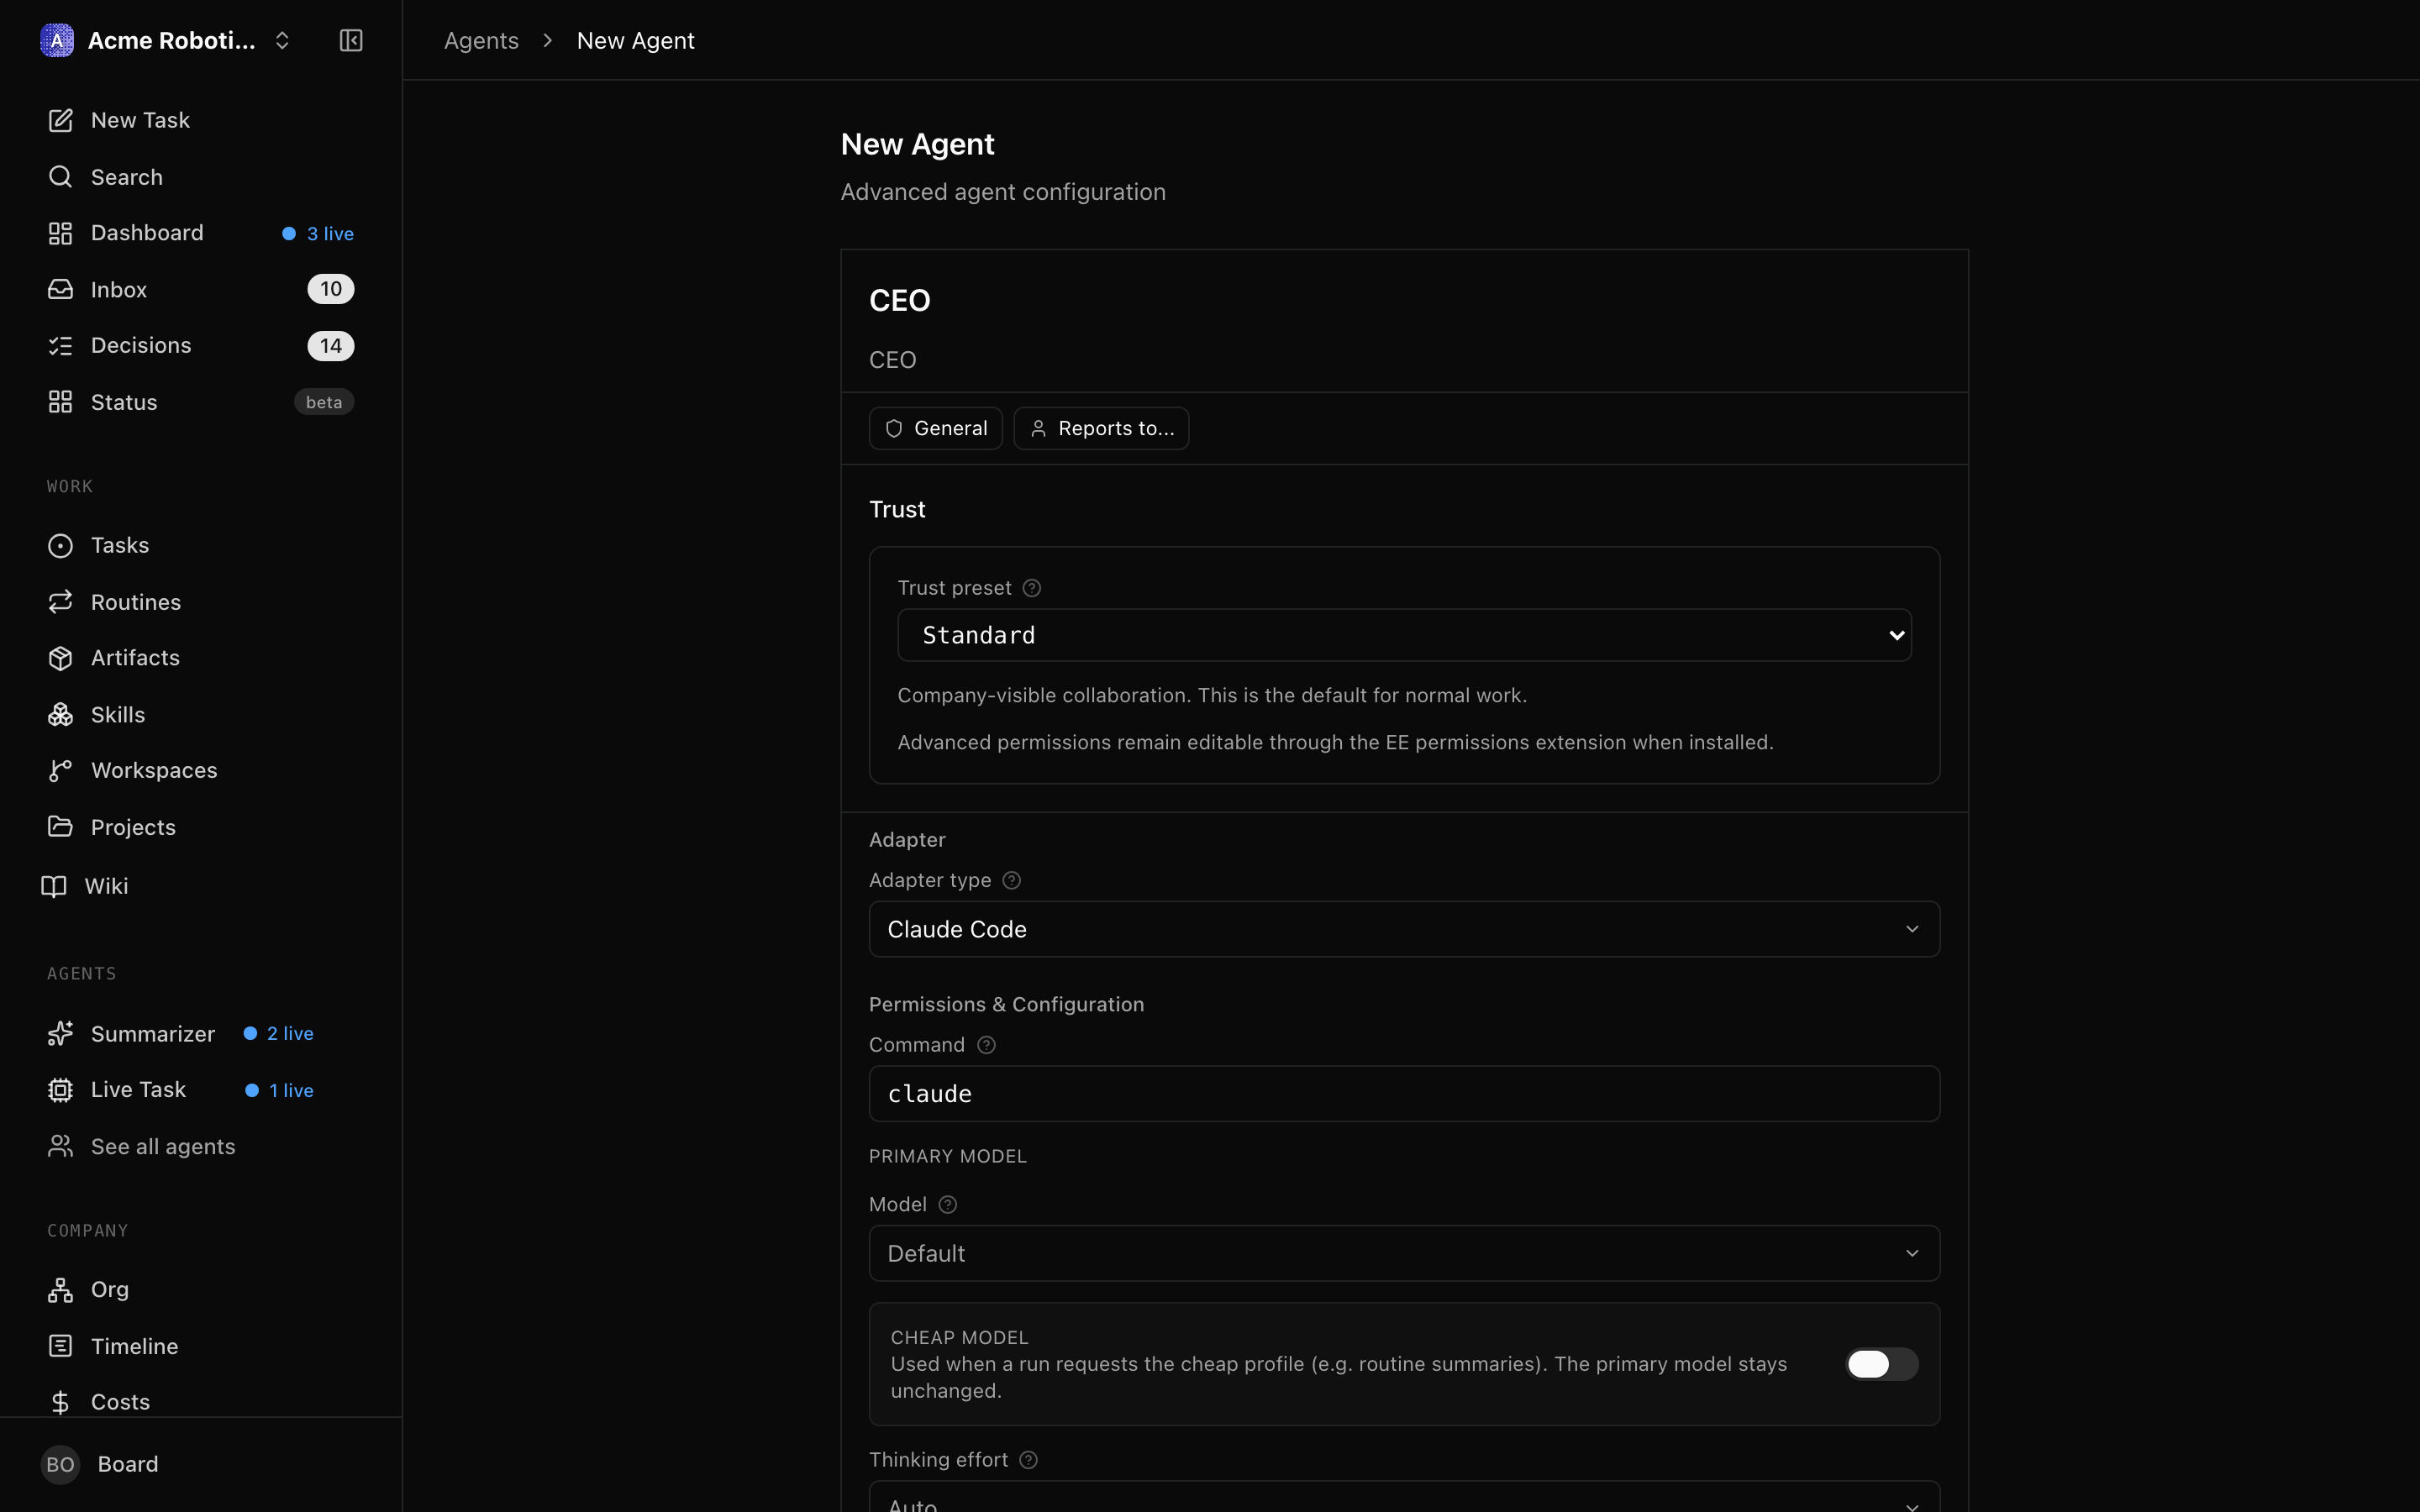This screenshot has height=1512, width=2420.
Task: Click help icon beside Command
Action: [x=986, y=1045]
